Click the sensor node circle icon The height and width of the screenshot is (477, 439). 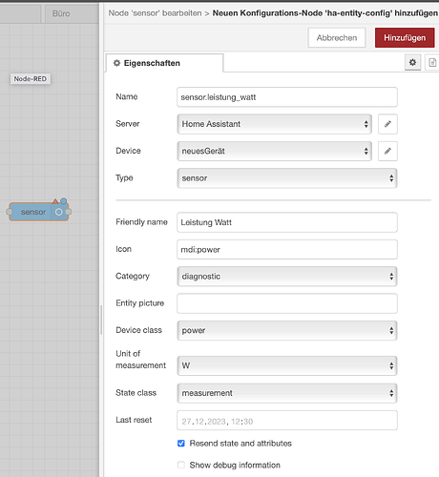59,212
